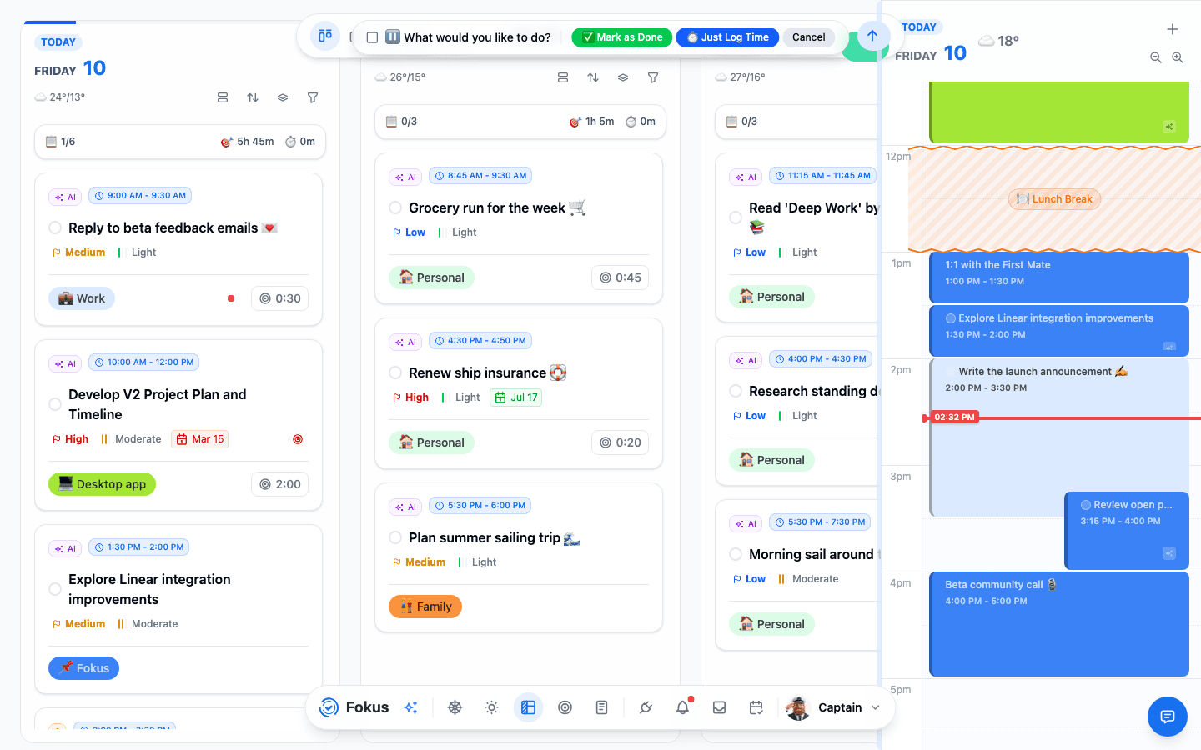
Task: Mark 'Reply to beta feedback emails' complete
Action: click(x=55, y=227)
